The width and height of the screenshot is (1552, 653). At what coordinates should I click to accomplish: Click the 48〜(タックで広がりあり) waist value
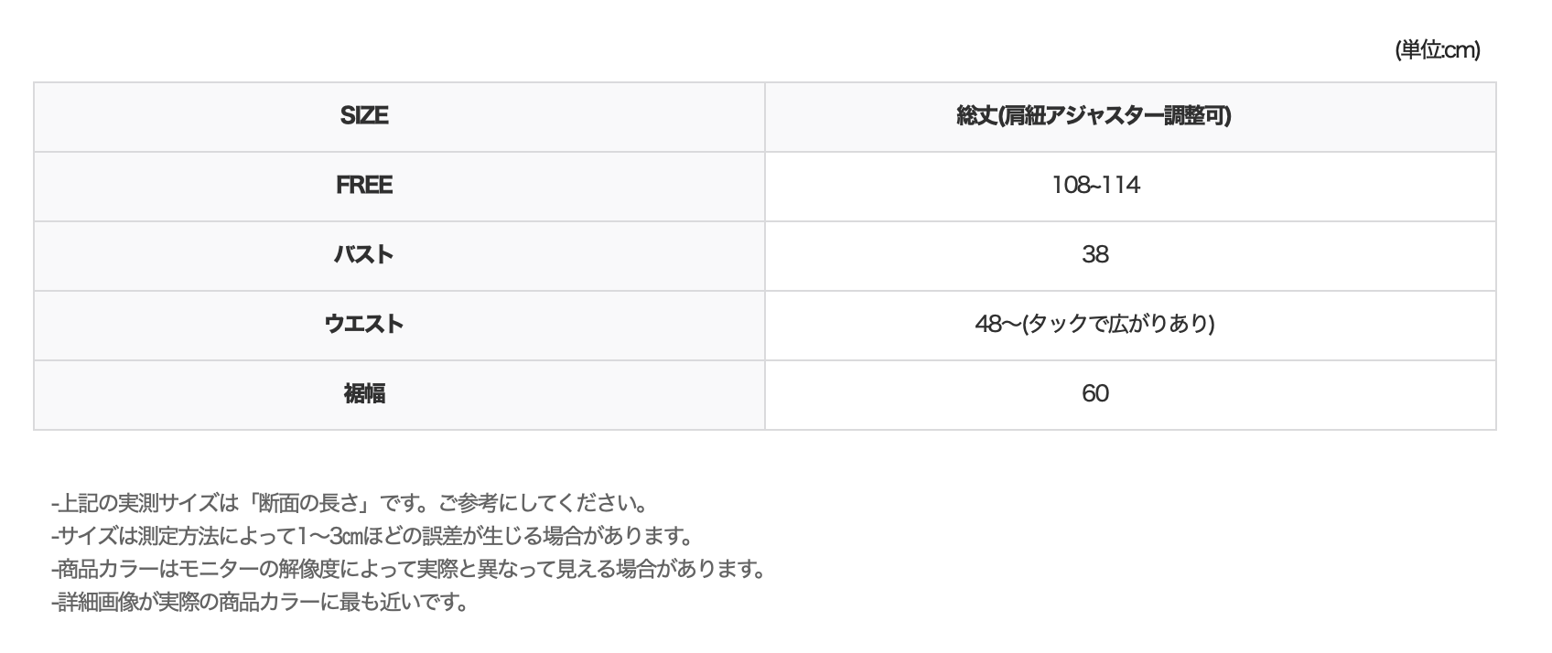coord(1094,324)
